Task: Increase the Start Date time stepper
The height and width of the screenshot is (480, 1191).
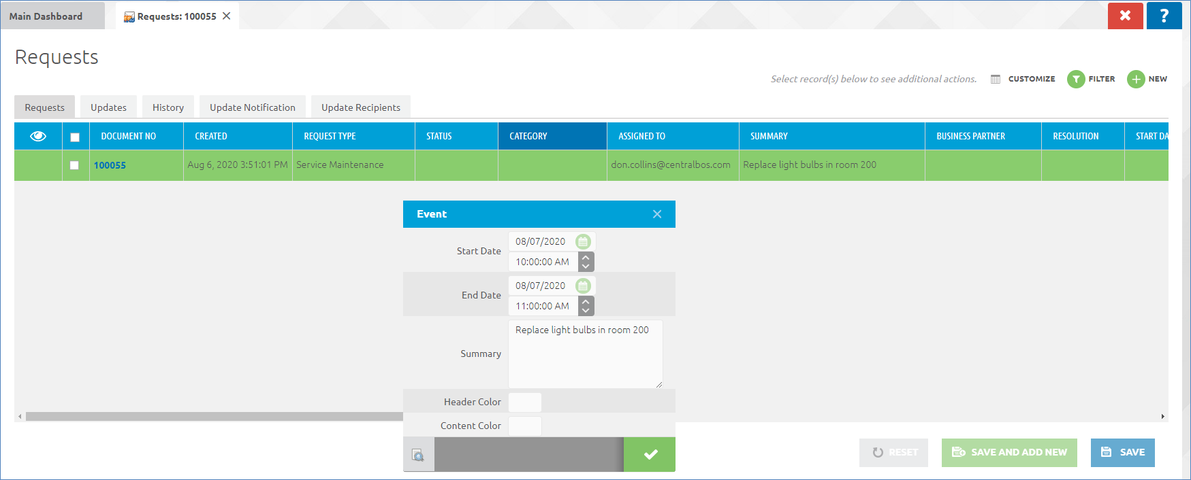Action: (x=586, y=258)
